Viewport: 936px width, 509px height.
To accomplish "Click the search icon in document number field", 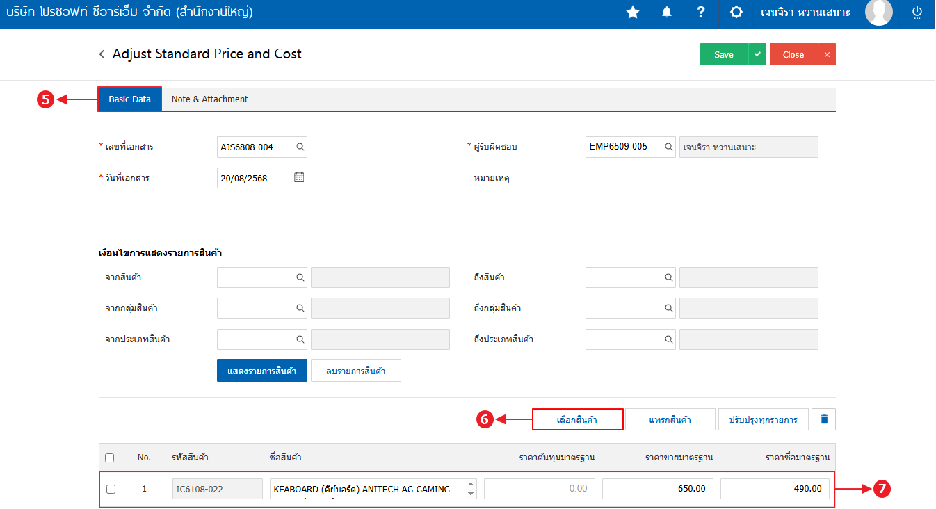I will (300, 147).
